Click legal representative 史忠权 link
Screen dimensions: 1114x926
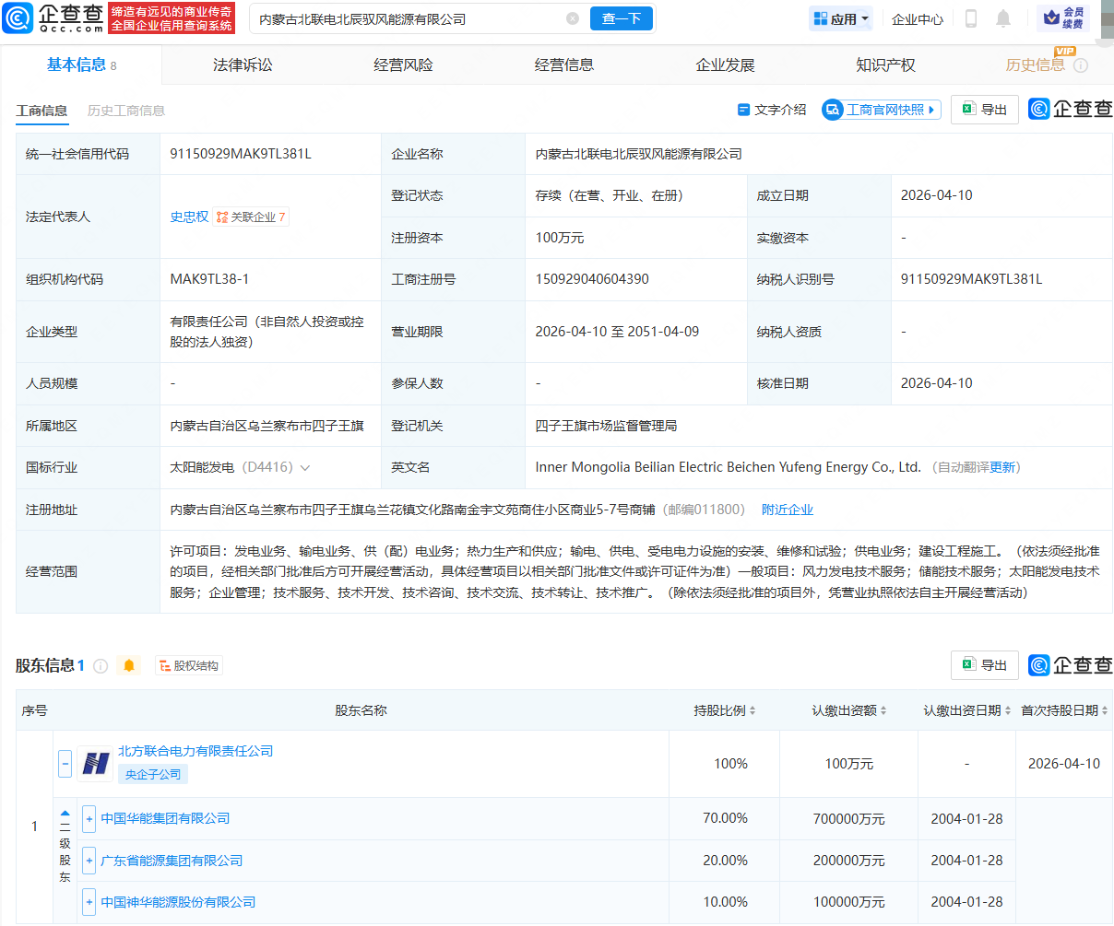(189, 216)
